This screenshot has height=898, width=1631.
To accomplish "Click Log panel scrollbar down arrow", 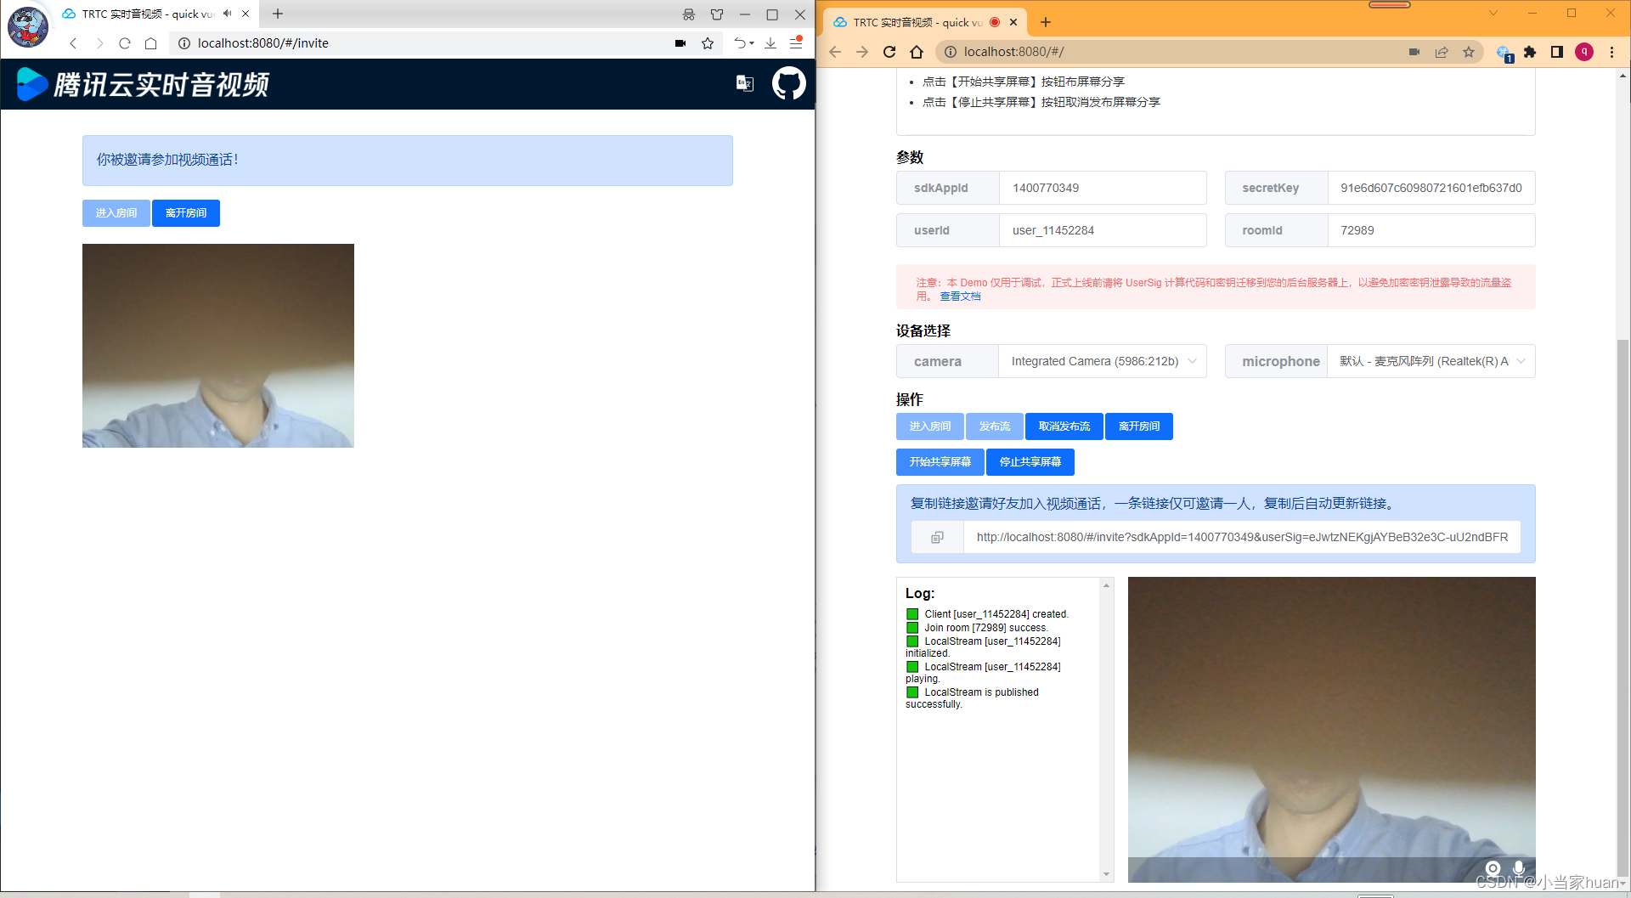I will 1106,874.
